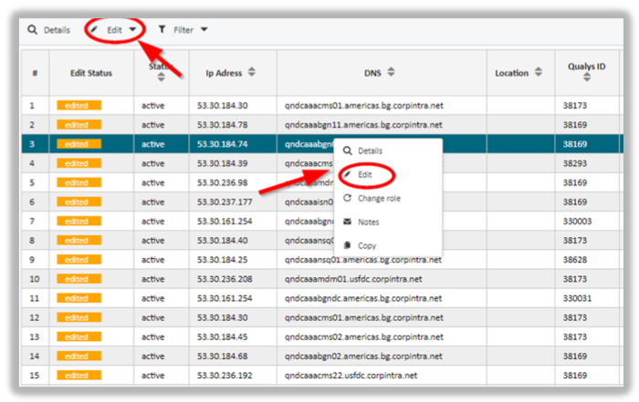Sort the table by Ip Adress column
Screen dimensions: 639x402
coord(251,73)
